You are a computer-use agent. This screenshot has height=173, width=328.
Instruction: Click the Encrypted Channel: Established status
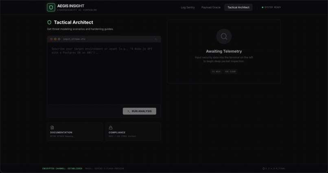pos(62,169)
